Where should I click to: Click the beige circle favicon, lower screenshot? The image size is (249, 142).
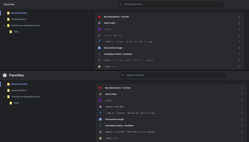[100, 138]
